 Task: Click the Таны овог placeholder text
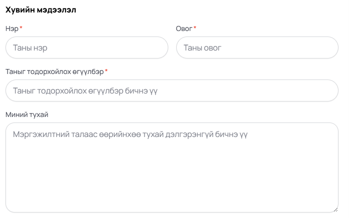pyautogui.click(x=202, y=48)
